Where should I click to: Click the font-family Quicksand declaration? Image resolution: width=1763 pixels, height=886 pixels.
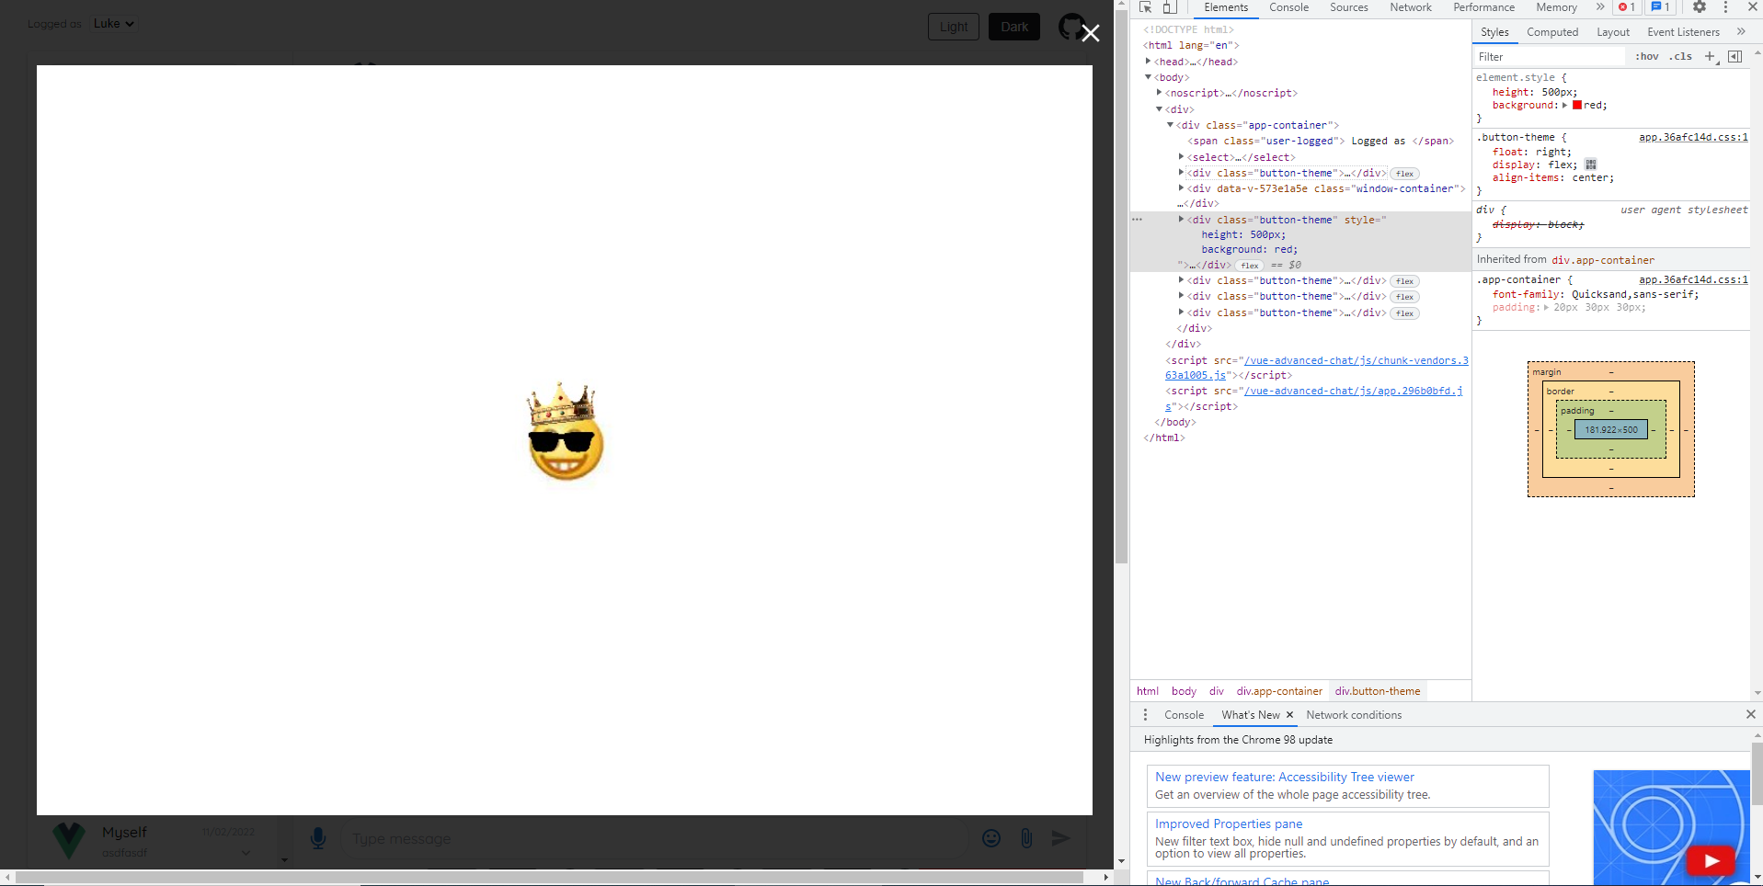1596,295
